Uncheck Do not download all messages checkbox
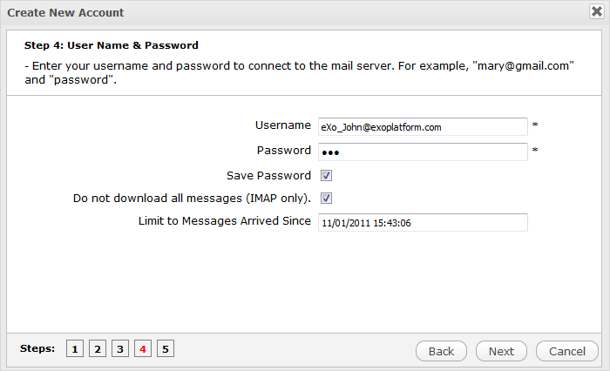Viewport: 610px width, 371px height. (326, 199)
